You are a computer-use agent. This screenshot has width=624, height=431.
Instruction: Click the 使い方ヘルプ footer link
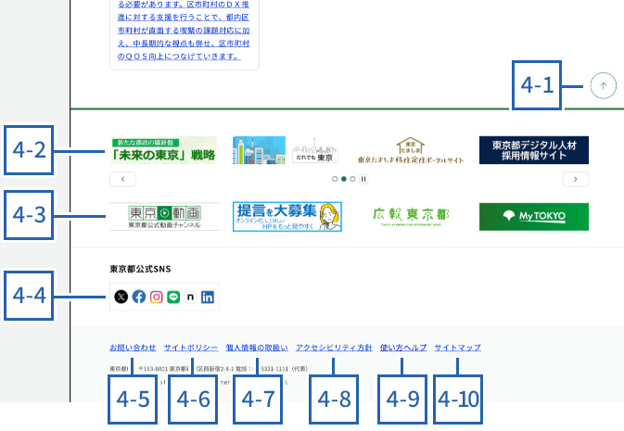(x=403, y=348)
